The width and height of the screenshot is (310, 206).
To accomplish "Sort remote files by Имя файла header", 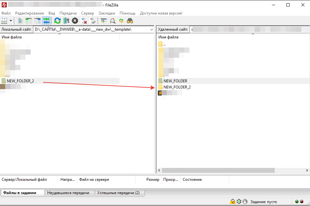I will [171, 37].
